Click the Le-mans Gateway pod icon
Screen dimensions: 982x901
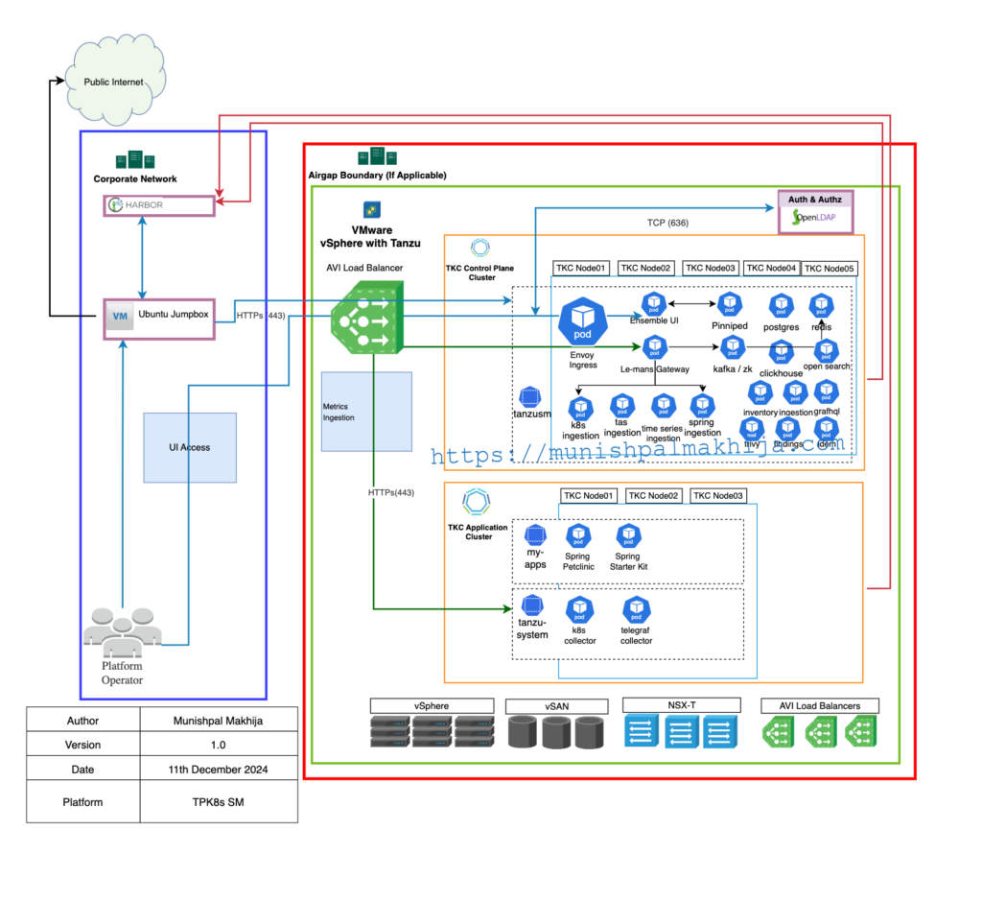654,346
